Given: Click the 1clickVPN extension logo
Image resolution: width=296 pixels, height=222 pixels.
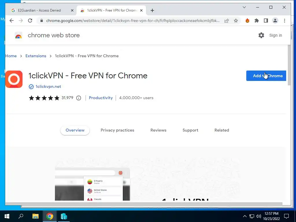Looking at the screenshot, I should 14,79.
